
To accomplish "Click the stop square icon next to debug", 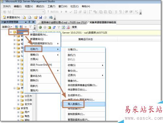I will coord(66,12).
